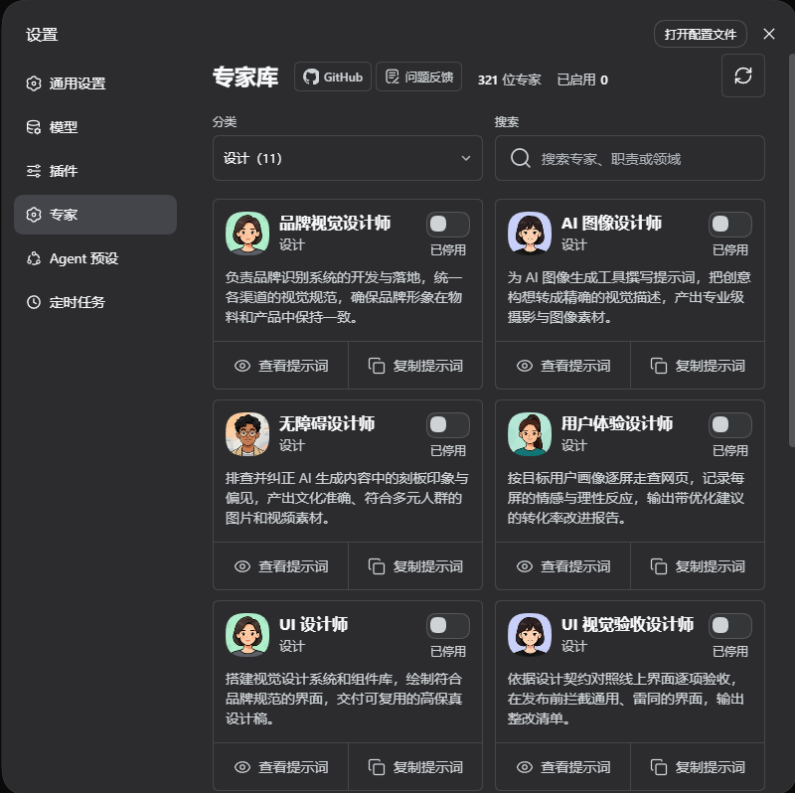Enable the UI 设计师 expert toggle
The height and width of the screenshot is (793, 795).
pos(448,626)
